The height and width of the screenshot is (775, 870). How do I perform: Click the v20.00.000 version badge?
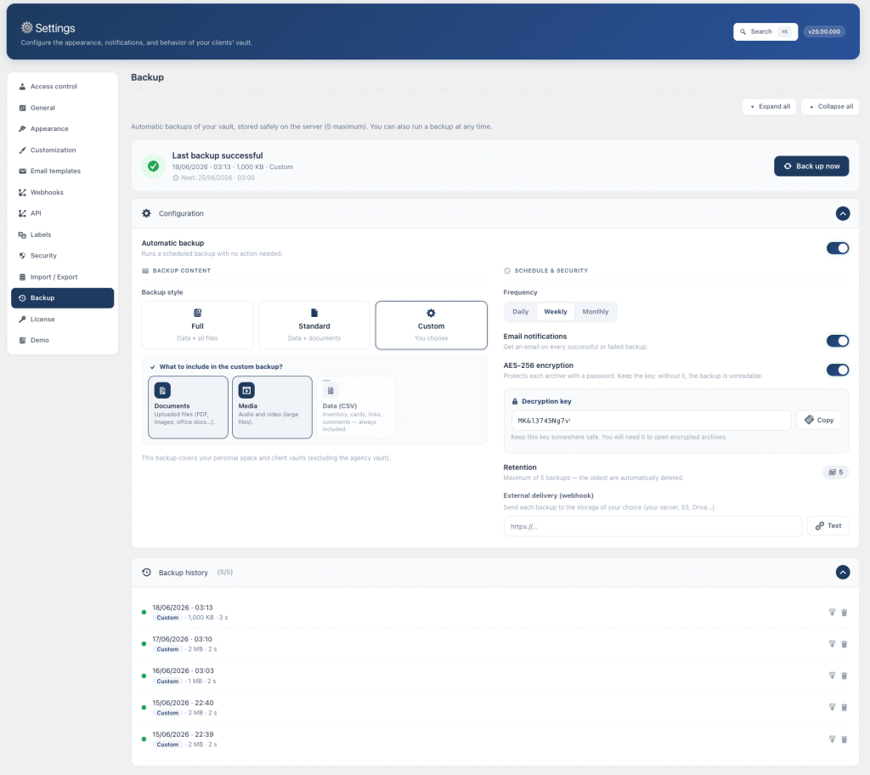tap(824, 31)
